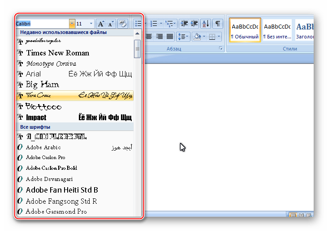Image resolution: width=328 pixels, height=231 pixels.
Task: Choose the Impact font
Action: (x=75, y=117)
